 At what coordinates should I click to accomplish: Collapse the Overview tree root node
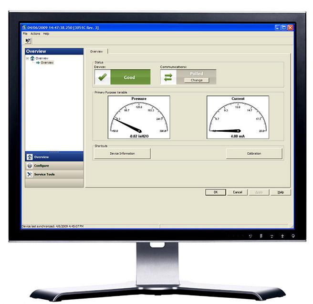(x=28, y=58)
